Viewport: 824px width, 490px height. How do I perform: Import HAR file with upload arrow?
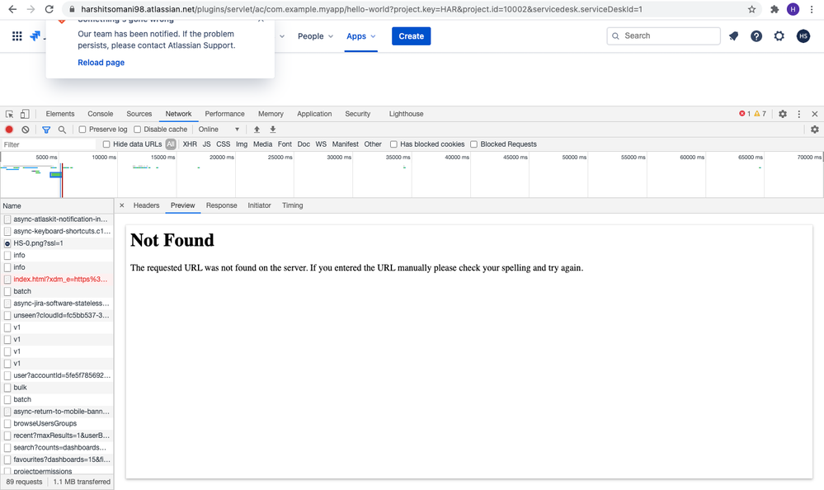click(x=257, y=130)
